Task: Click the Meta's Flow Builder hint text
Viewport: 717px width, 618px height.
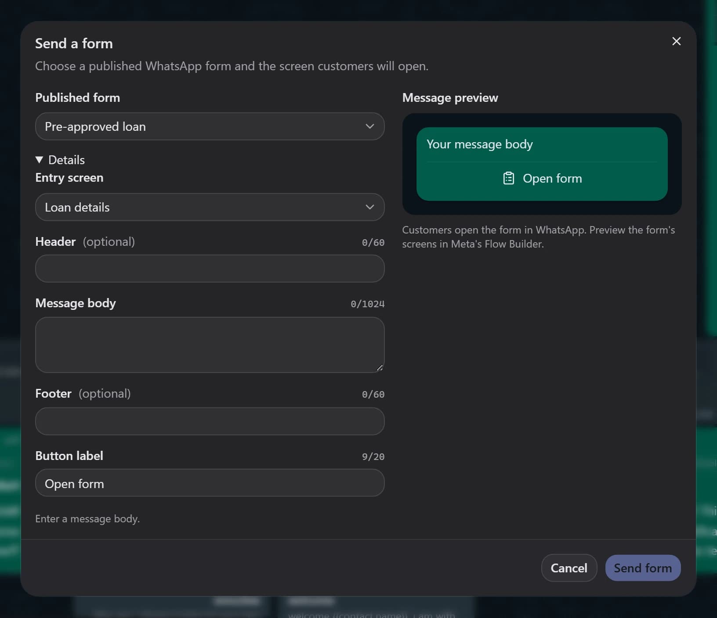Action: (x=539, y=237)
